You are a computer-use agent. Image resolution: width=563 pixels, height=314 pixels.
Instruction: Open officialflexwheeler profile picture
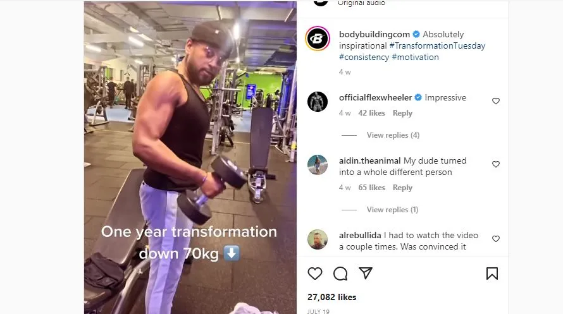tap(318, 102)
